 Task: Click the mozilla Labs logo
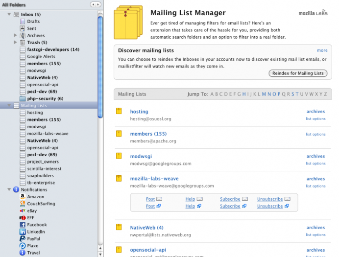tap(313, 13)
